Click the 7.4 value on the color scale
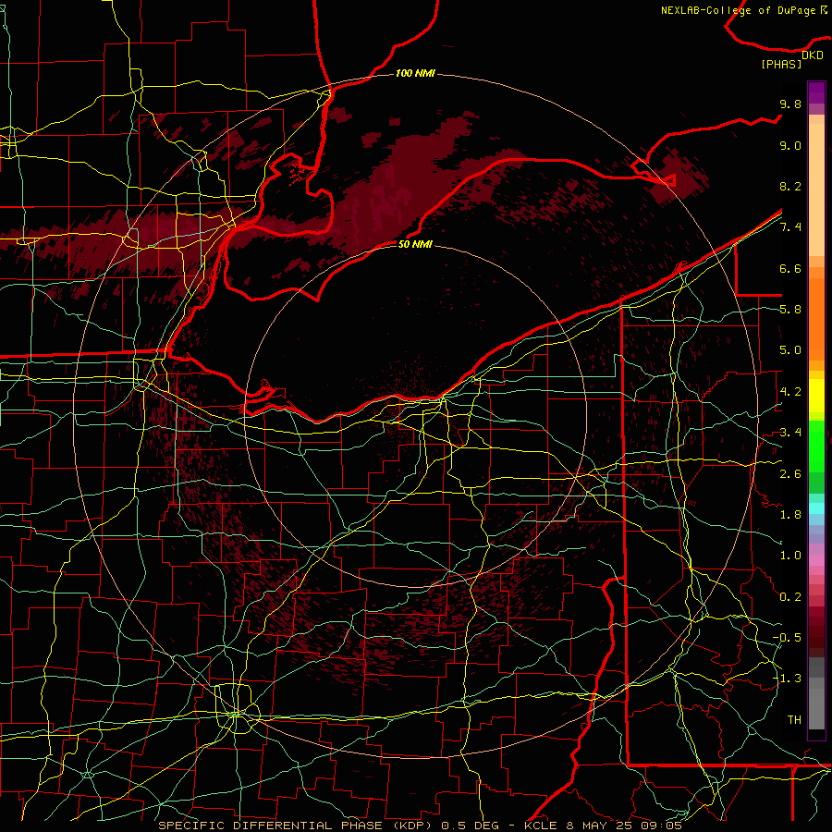The height and width of the screenshot is (832, 832). tap(790, 227)
